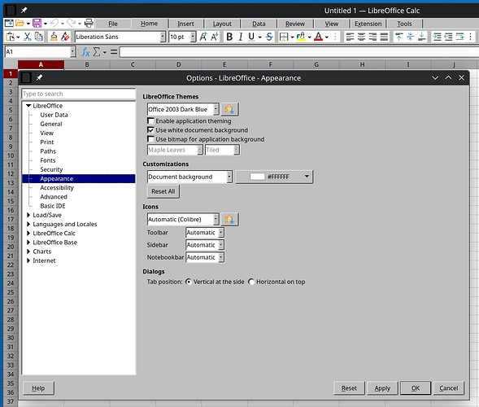Open the Insert tab
479x407 pixels.
click(185, 24)
